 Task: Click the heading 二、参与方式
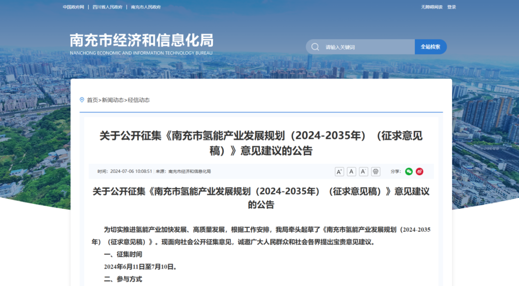click(123, 279)
